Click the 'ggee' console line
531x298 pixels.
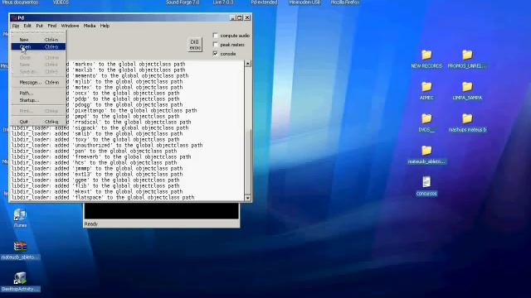[x=95, y=180]
